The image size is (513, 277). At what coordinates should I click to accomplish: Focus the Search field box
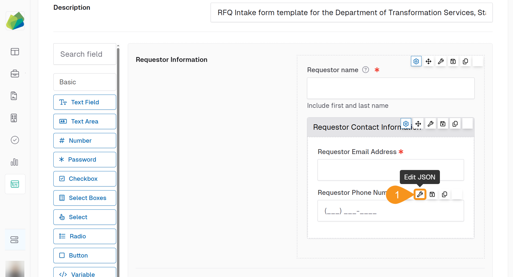(84, 54)
